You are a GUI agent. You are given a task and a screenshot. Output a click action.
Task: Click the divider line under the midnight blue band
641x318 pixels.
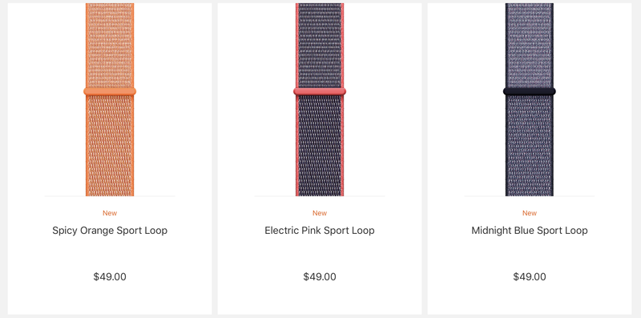[530, 196]
